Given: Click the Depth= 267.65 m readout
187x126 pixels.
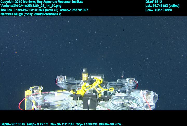Looking at the screenshot, I should pyautogui.click(x=12, y=124).
